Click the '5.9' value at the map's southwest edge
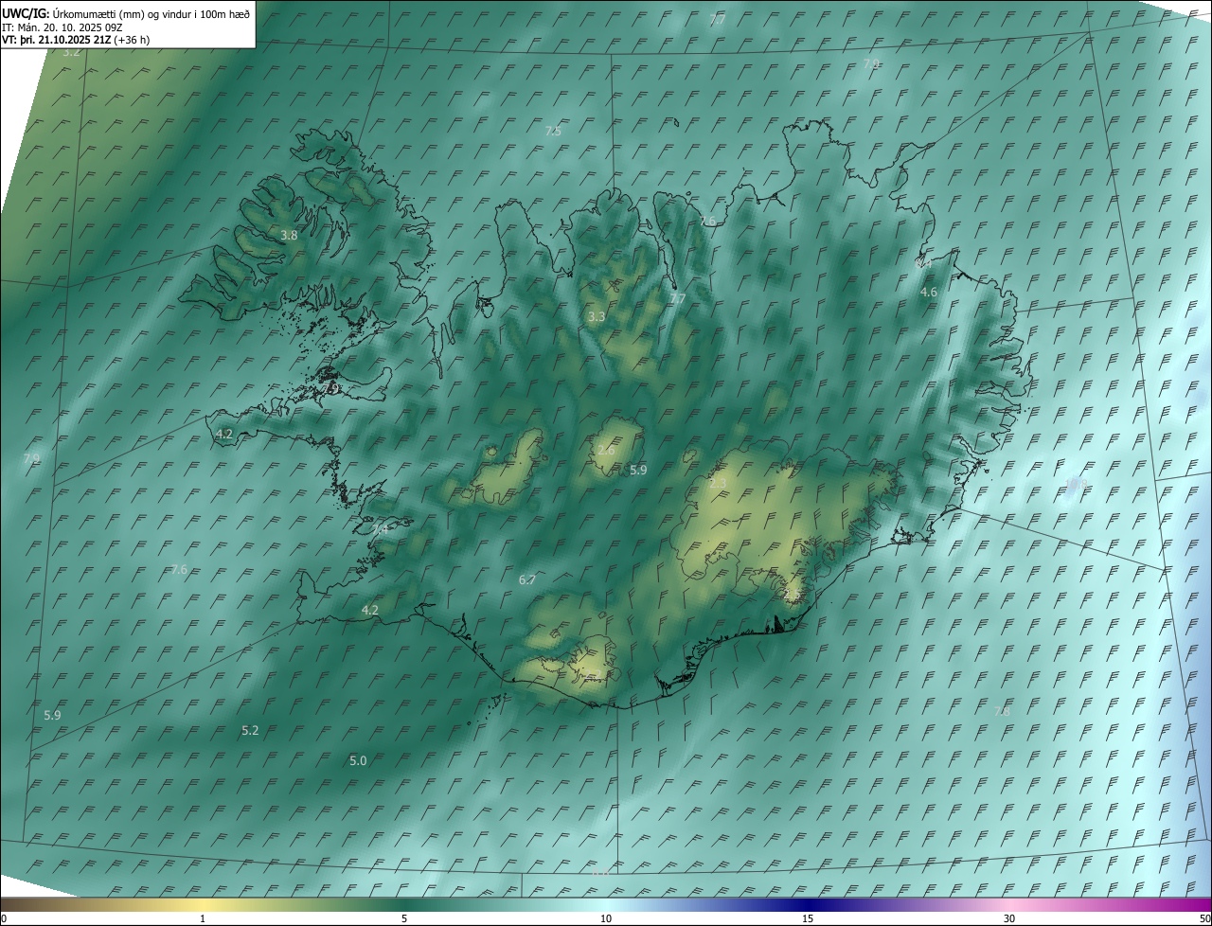 point(52,715)
